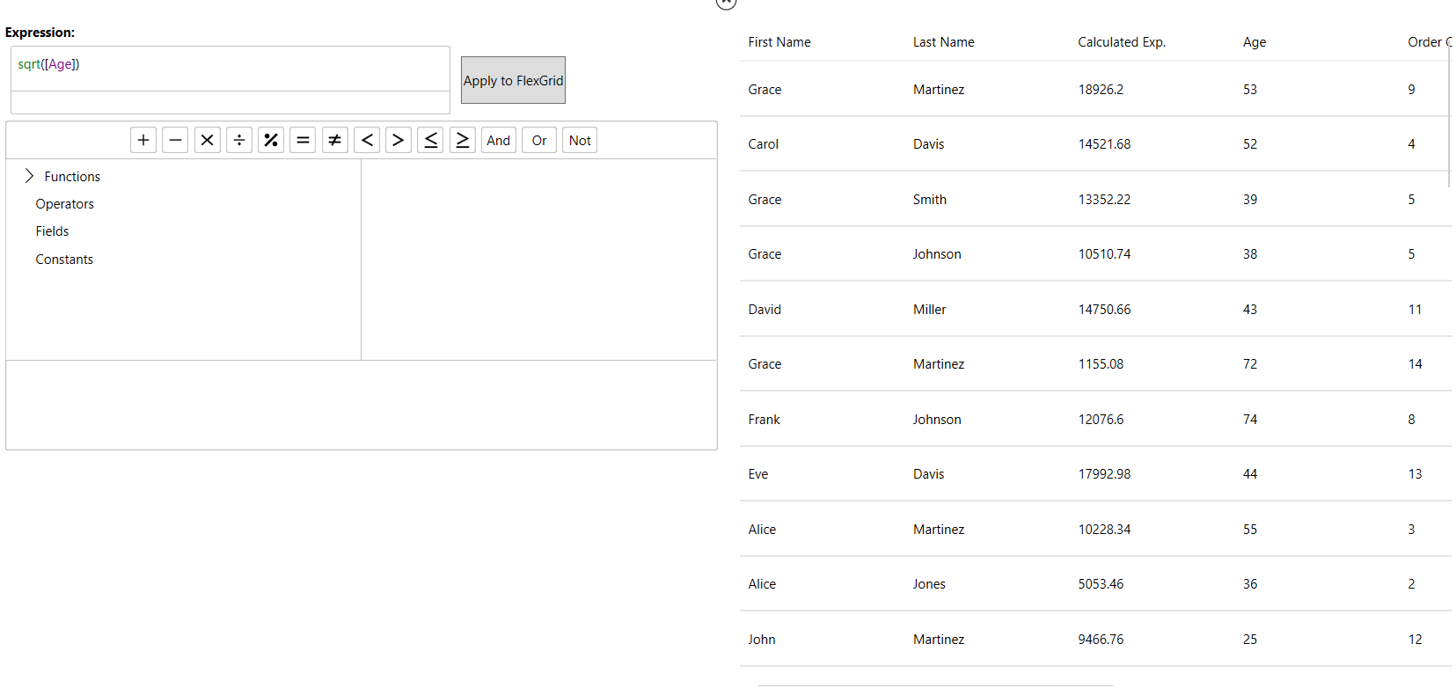This screenshot has width=1456, height=688.
Task: Add the division operator
Action: pyautogui.click(x=239, y=140)
